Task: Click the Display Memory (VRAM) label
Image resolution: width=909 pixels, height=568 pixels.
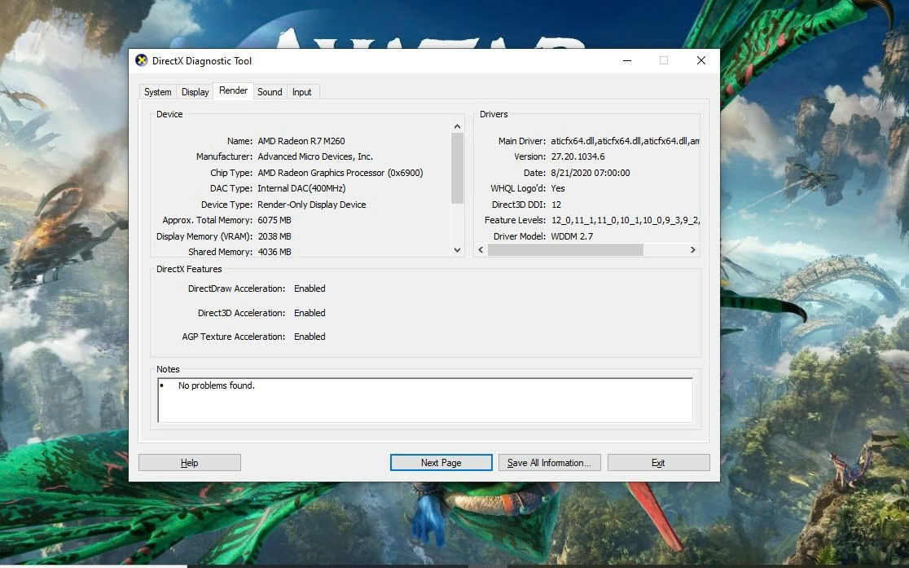Action: [x=204, y=236]
